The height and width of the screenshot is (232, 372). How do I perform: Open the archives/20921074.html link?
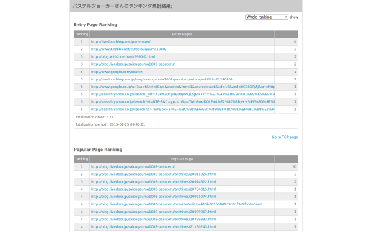point(154,197)
